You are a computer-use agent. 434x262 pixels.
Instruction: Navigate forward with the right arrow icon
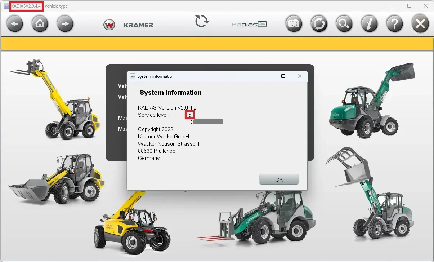point(65,23)
